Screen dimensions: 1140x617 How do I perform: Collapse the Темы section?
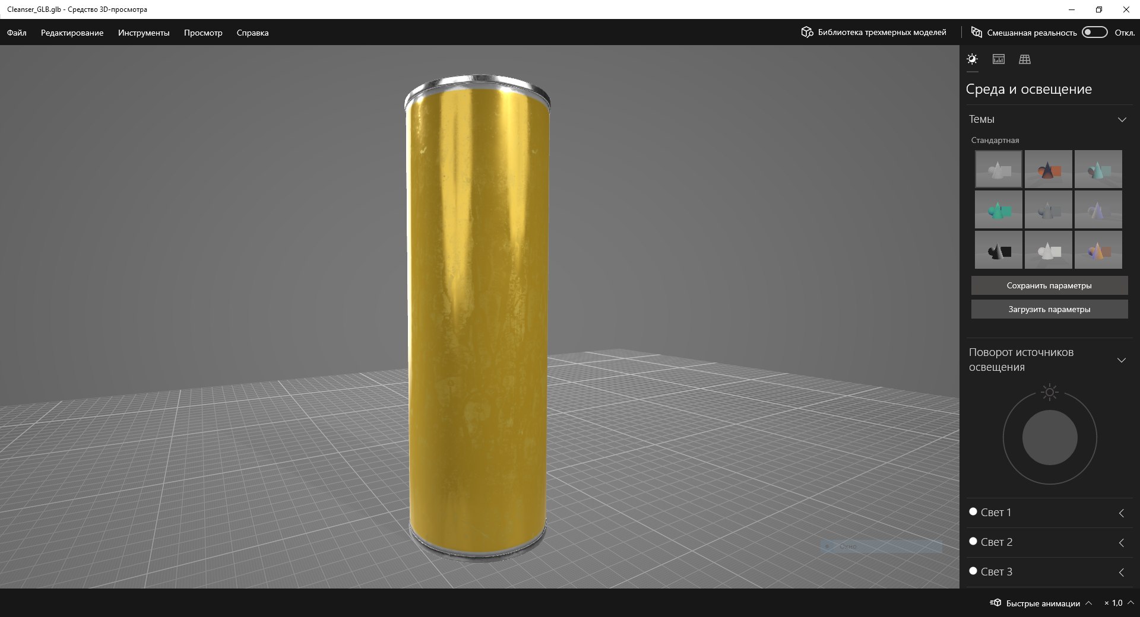pos(1122,119)
